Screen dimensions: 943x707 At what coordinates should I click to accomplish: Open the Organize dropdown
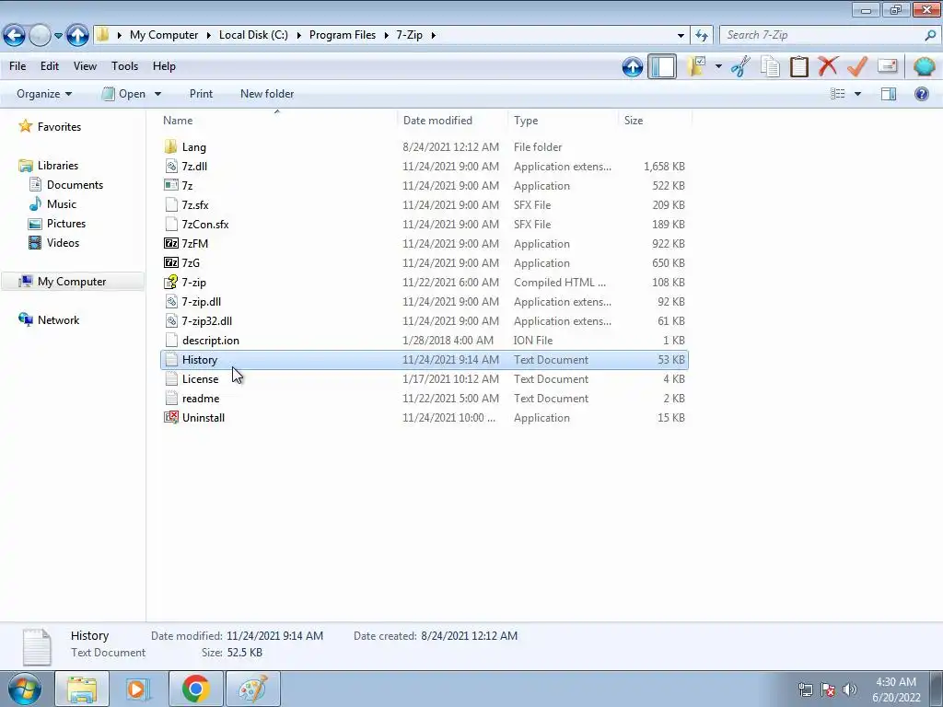coord(44,94)
